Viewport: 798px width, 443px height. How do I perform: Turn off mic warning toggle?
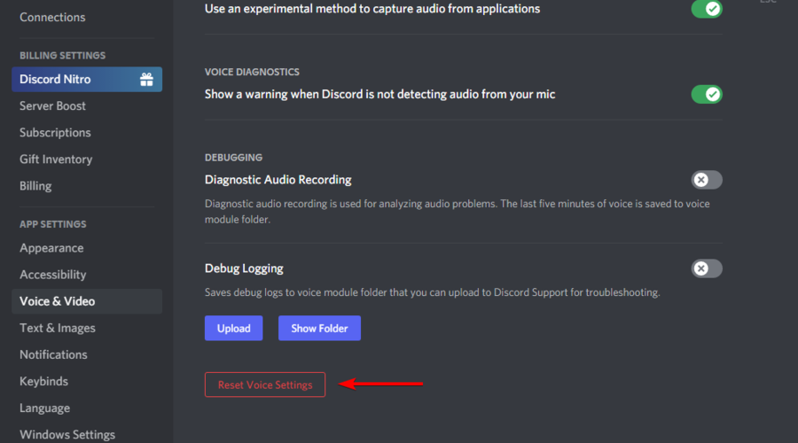[x=707, y=94]
